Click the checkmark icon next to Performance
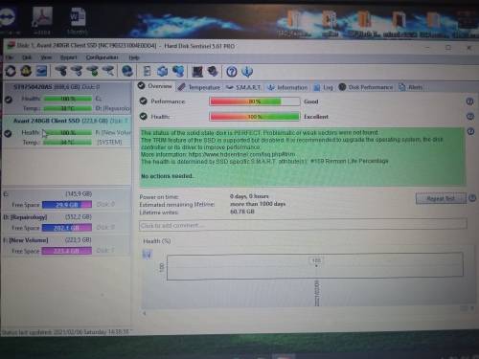The image size is (479, 359). (144, 101)
